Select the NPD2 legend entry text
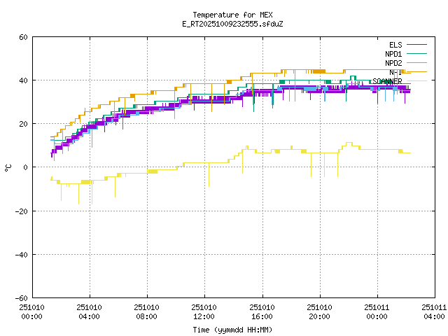Viewport: 448px width, 336px height. [393, 63]
